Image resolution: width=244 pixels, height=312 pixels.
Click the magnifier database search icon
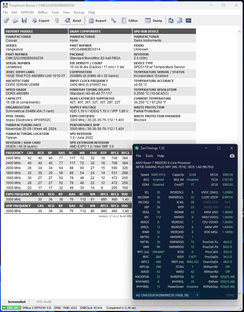pyautogui.click(x=171, y=21)
